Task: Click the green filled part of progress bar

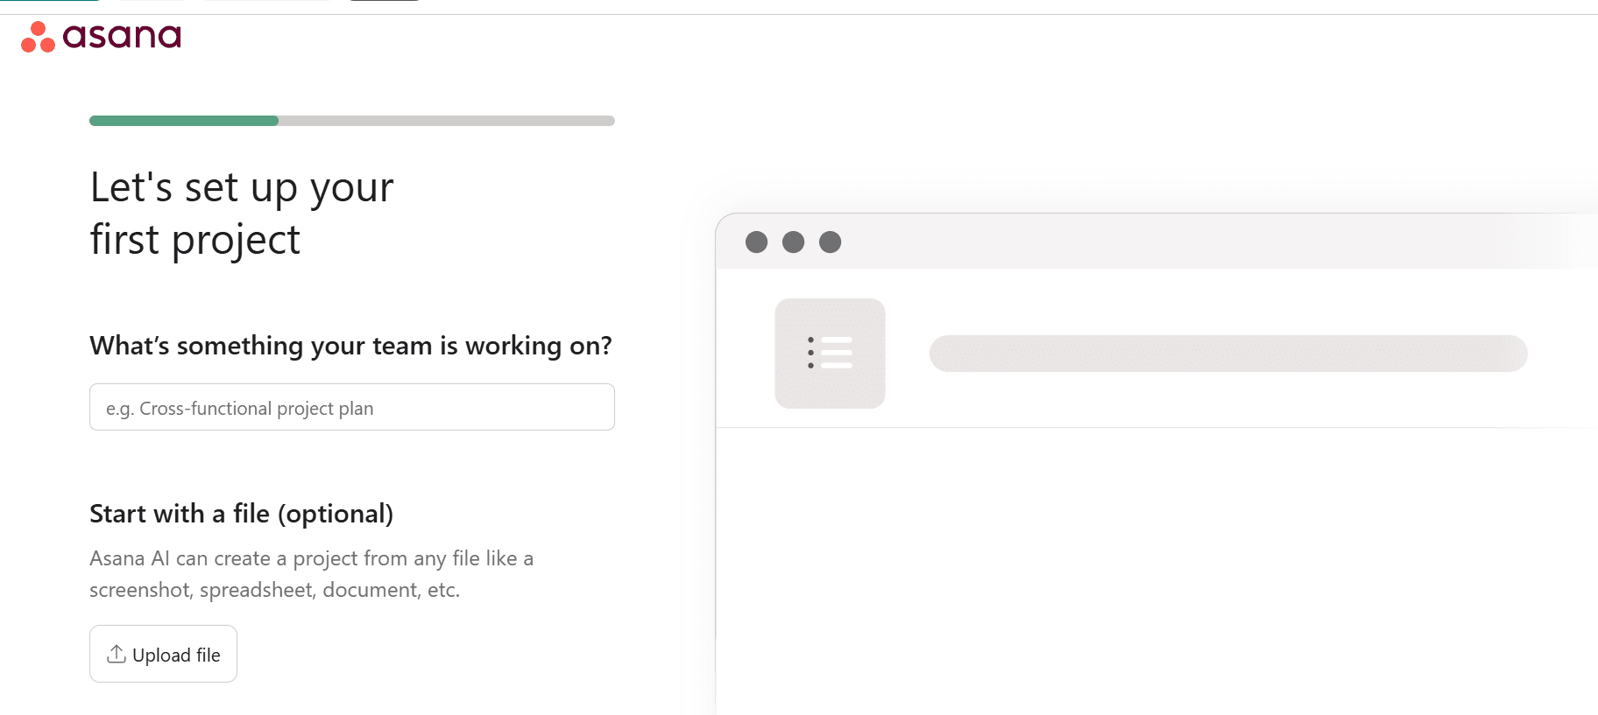Action: [184, 121]
